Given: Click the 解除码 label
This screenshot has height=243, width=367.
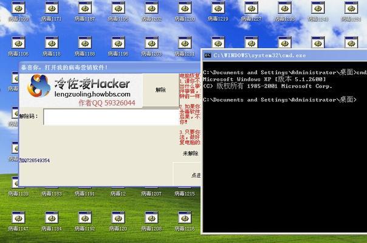Looking at the screenshot, I should point(29,116).
